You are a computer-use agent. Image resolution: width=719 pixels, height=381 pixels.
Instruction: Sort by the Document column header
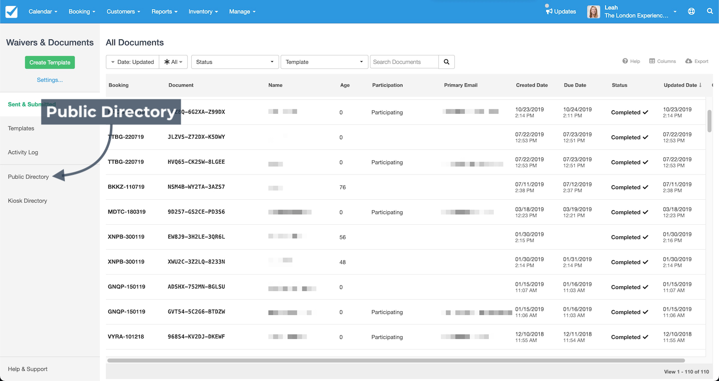click(x=181, y=85)
